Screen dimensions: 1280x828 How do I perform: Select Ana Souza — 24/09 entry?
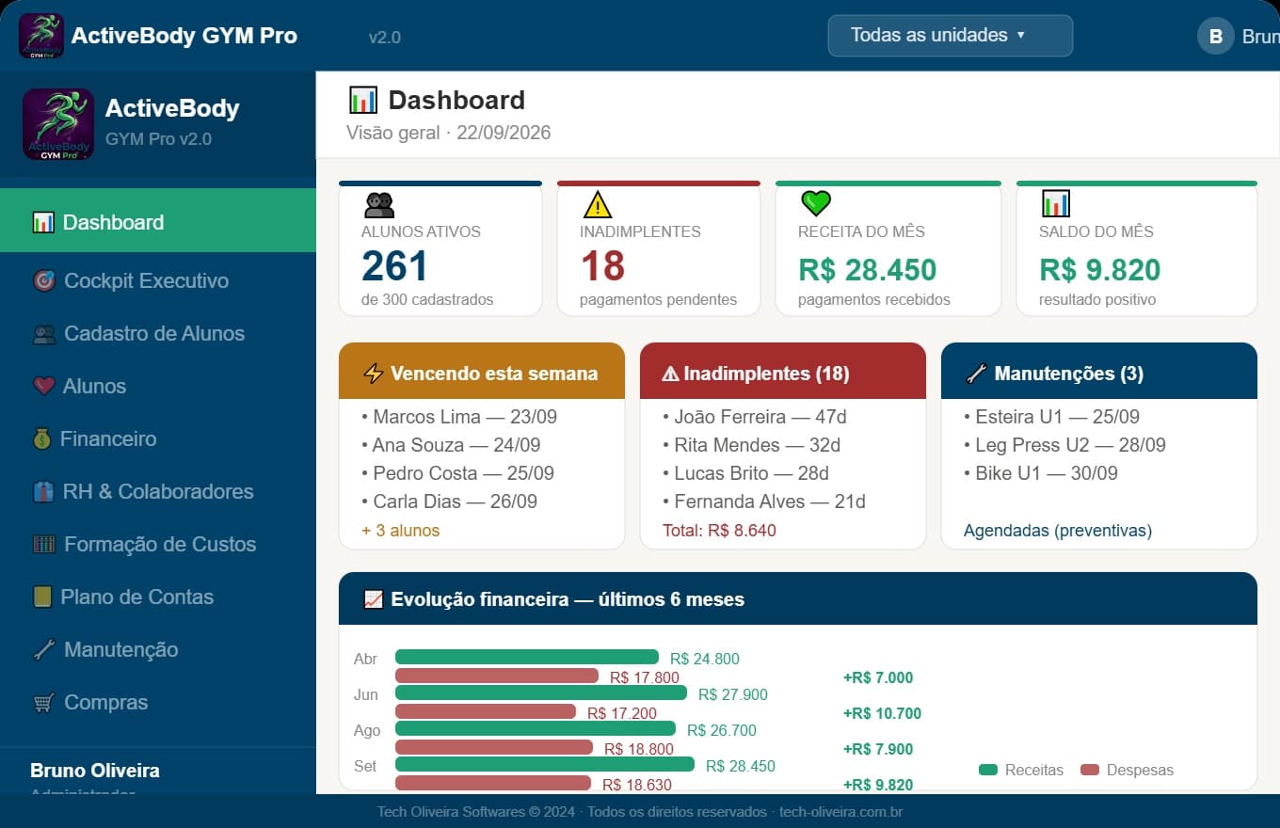coord(451,445)
